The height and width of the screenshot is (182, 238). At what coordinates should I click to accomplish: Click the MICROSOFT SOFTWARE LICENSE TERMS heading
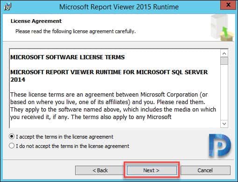68,57
